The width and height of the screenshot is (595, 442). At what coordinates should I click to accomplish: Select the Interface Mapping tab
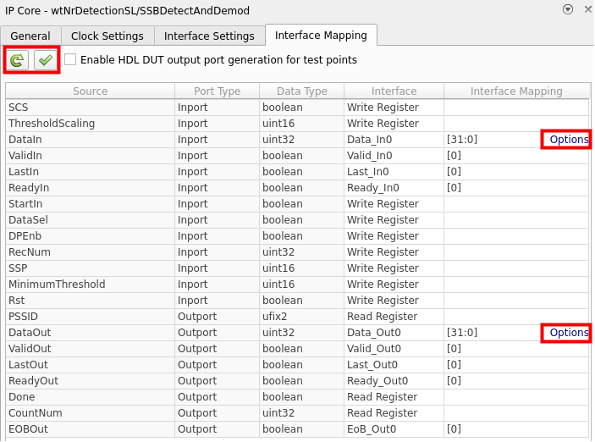tap(321, 36)
